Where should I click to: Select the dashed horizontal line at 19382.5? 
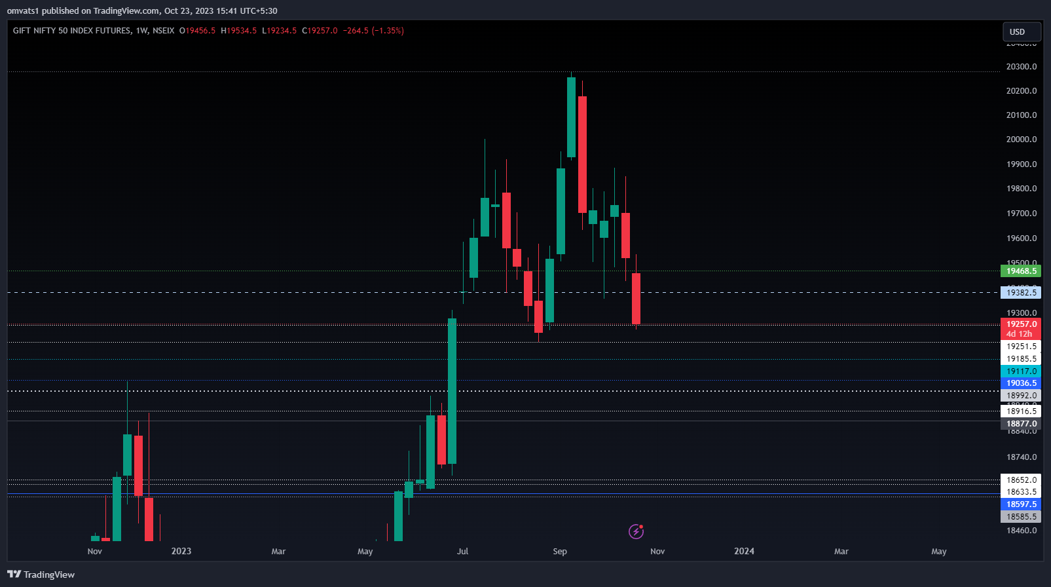[x=504, y=293]
